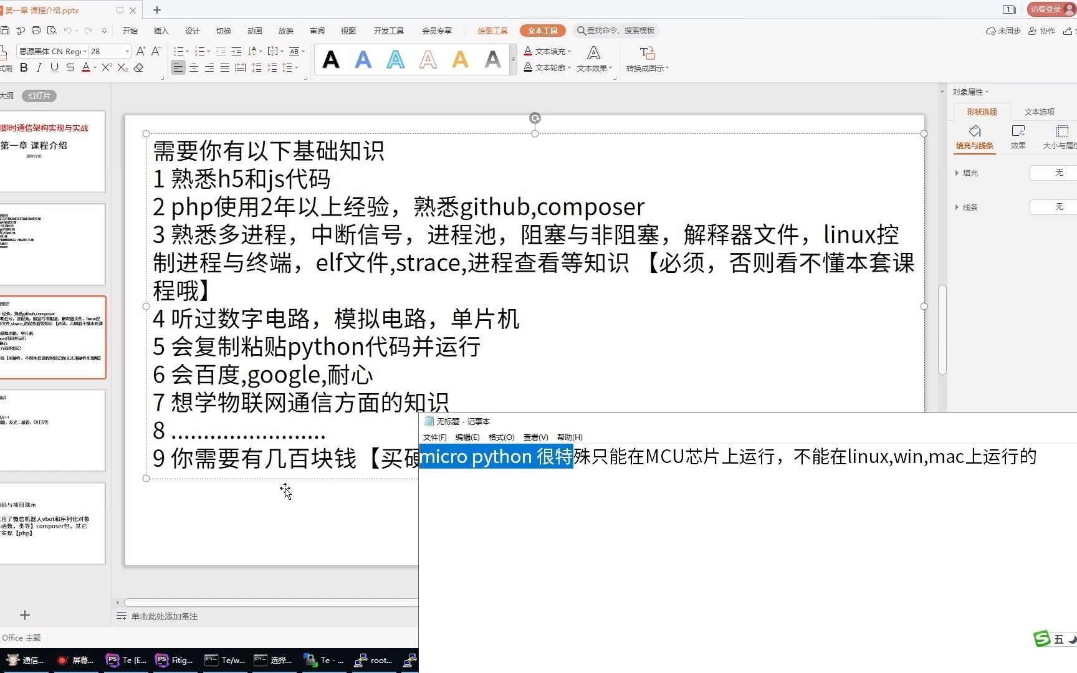
Task: Select right text alignment
Action: 209,67
